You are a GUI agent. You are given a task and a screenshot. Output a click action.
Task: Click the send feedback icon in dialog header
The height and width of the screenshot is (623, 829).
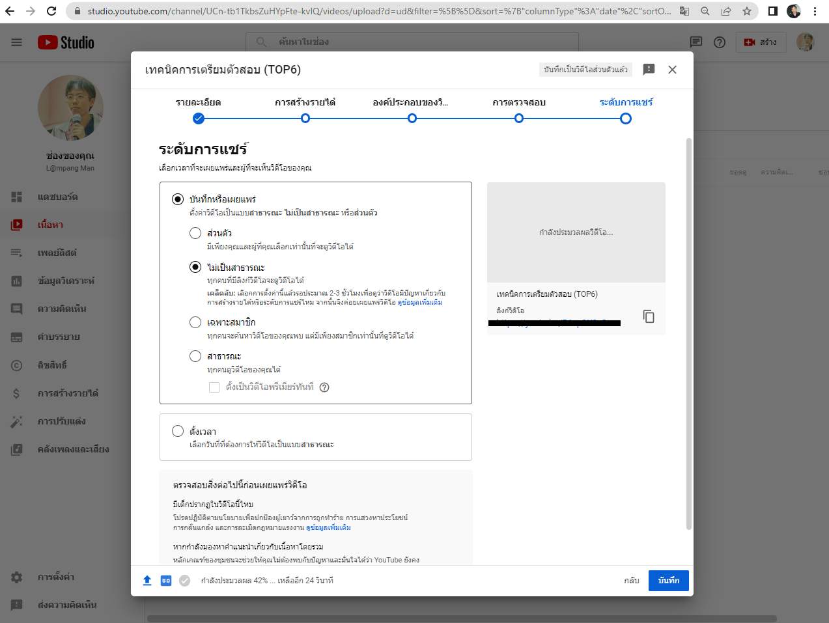[649, 70]
